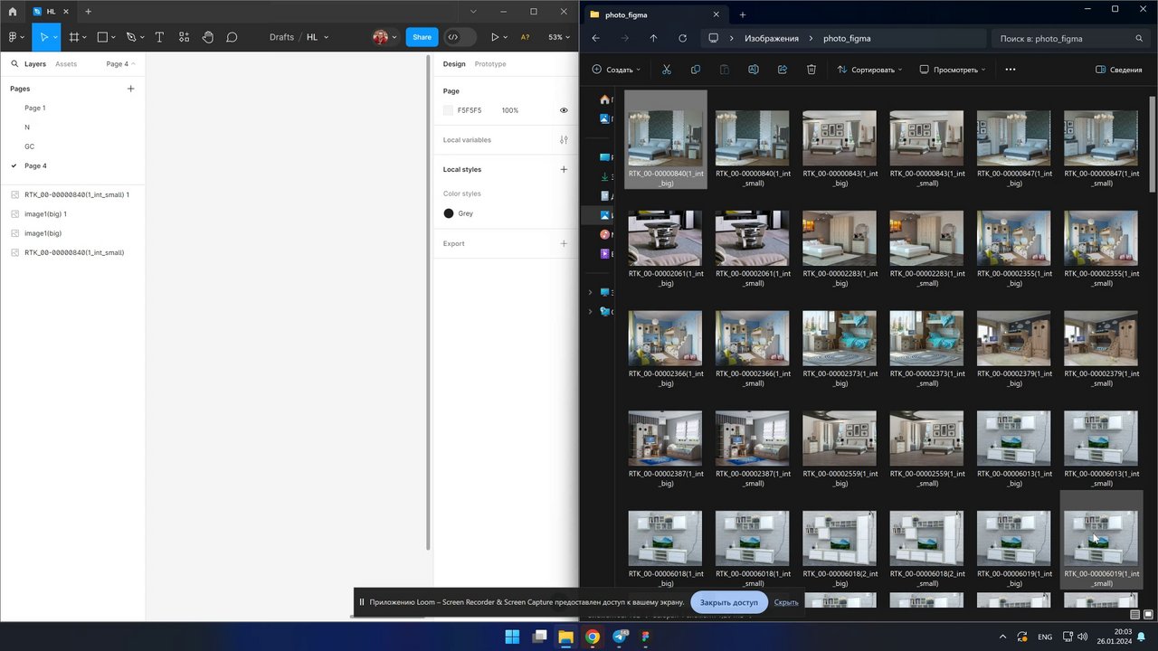The width and height of the screenshot is (1158, 651).
Task: Open the 53% zoom dropdown
Action: coord(559,37)
